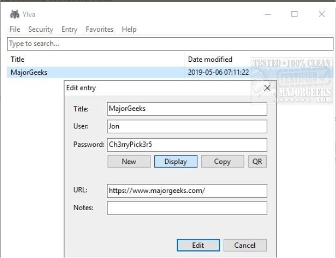336x258 pixels.
Task: Open the Help menu
Action: 129,29
